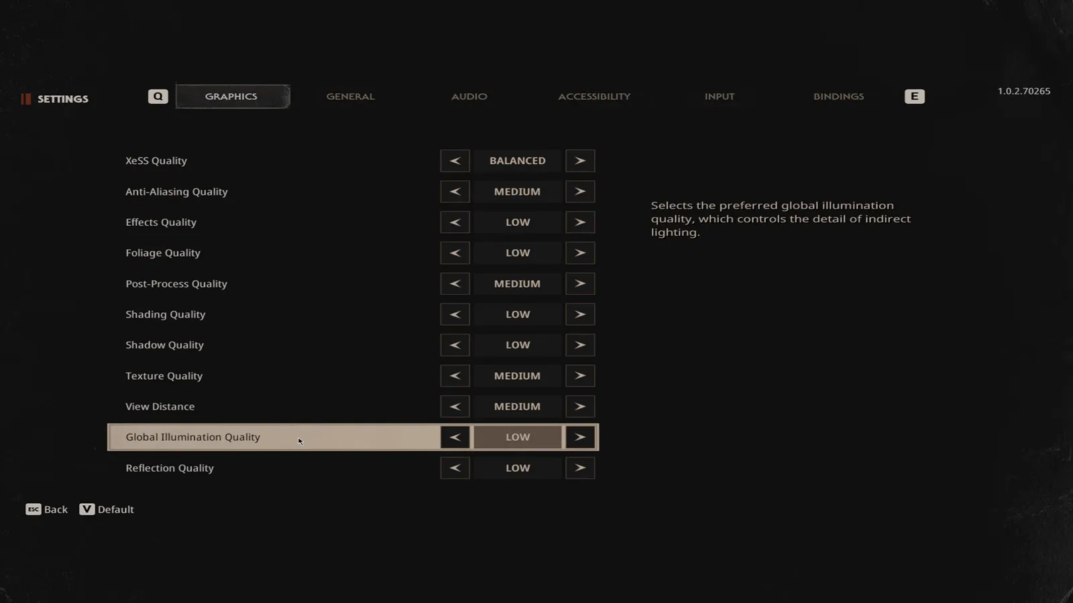This screenshot has width=1073, height=603.
Task: Extend View Distance with right arrow
Action: (x=580, y=407)
